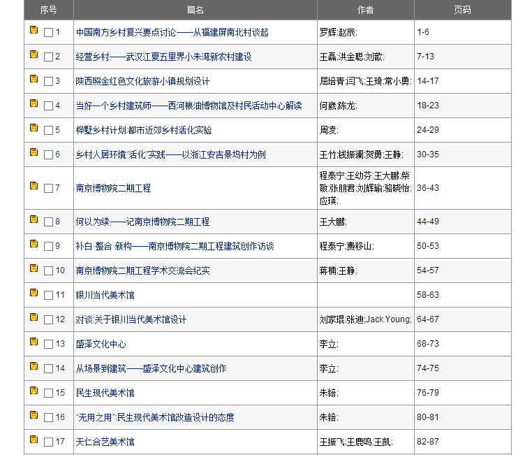Tick the checkbox for article 11

[49, 296]
